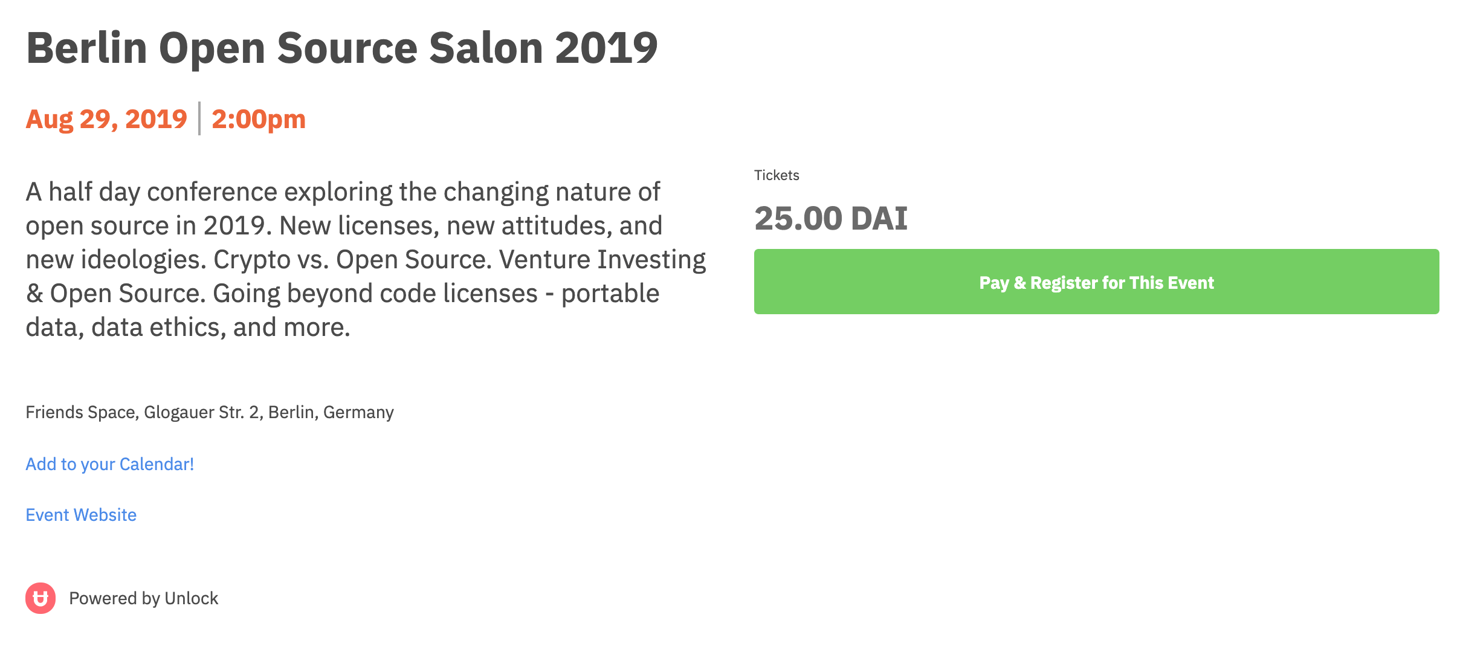
Task: Click the description line starting "A half day conference"
Action: [x=343, y=192]
